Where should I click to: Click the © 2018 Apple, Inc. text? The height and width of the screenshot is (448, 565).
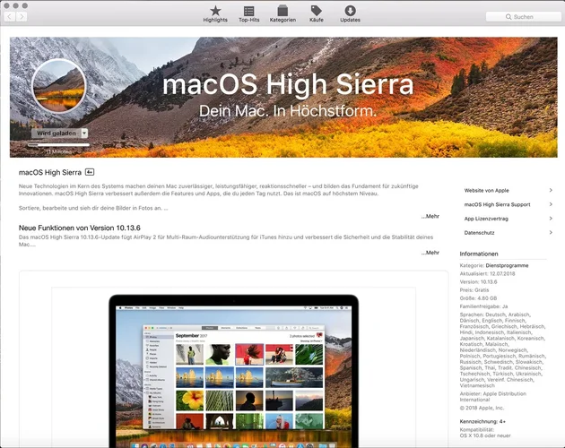tap(482, 408)
